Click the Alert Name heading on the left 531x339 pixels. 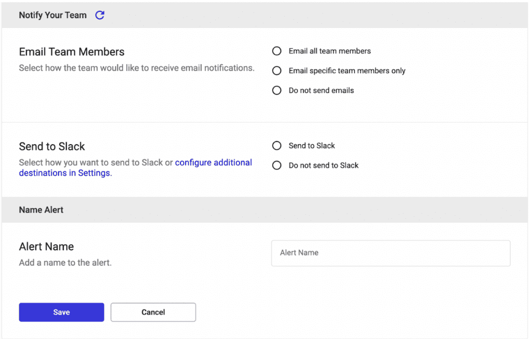click(x=46, y=247)
